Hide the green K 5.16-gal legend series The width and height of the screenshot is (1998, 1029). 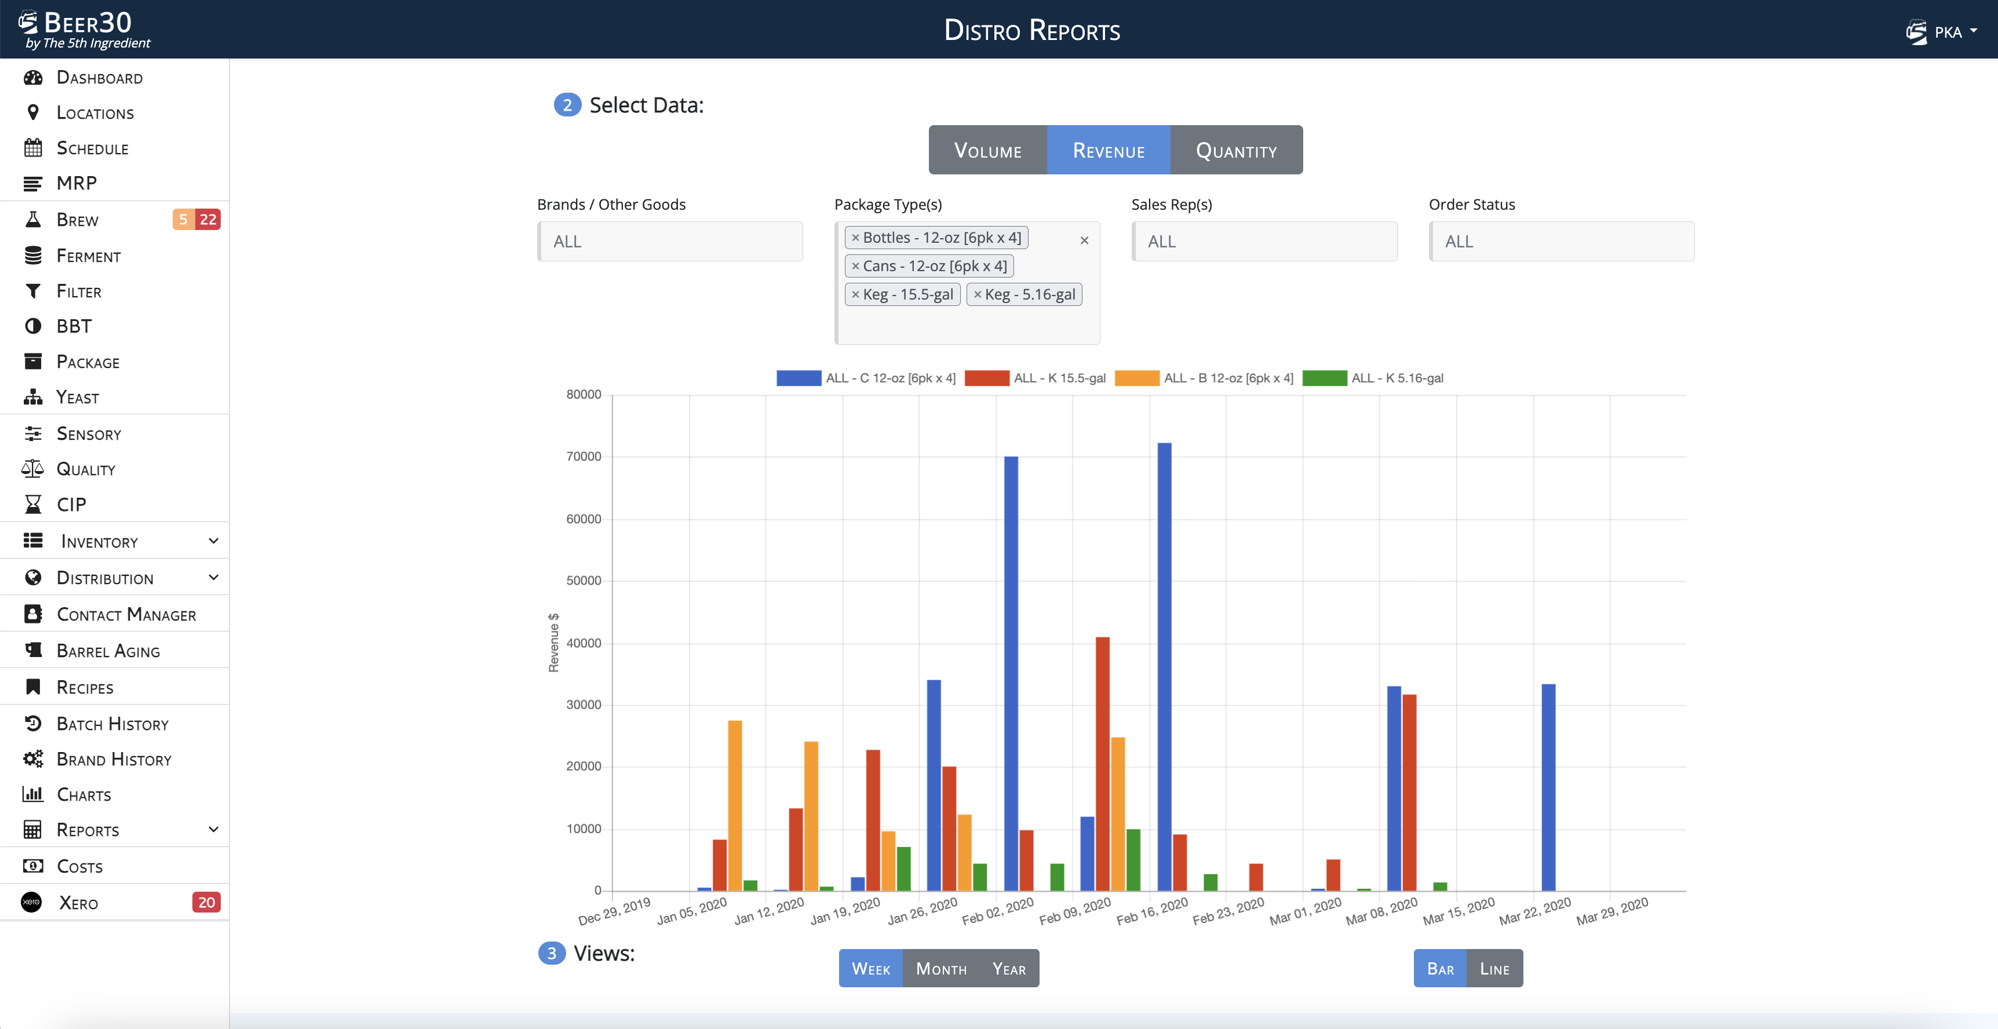click(x=1373, y=378)
